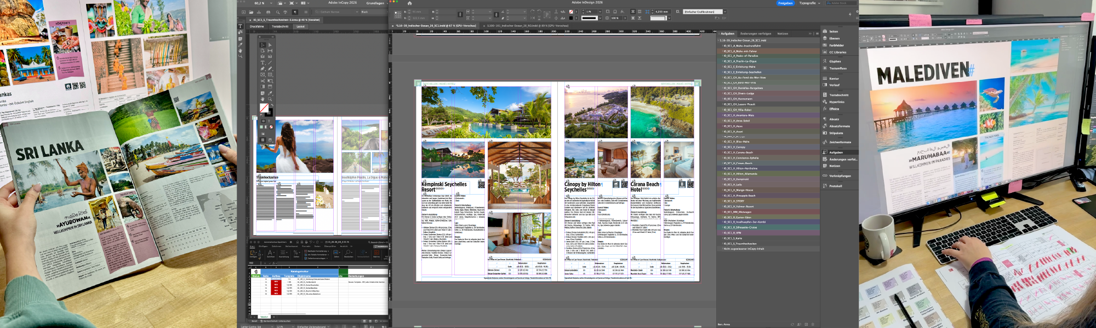Open the Textumfluss panel icon

point(825,68)
